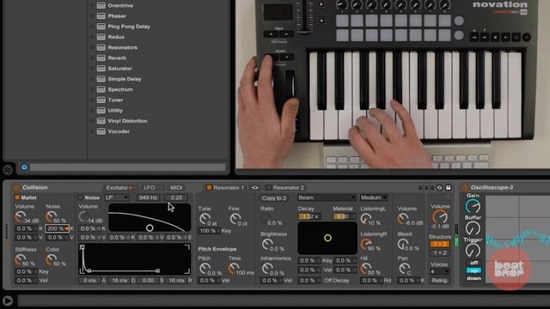The height and width of the screenshot is (309, 550).
Task: Click the ListeningR knob
Action: pos(366,244)
